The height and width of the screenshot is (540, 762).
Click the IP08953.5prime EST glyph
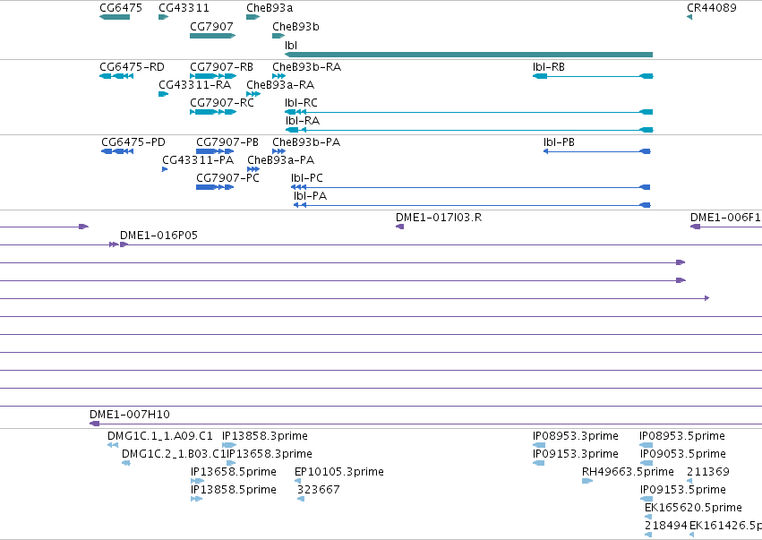(x=646, y=445)
